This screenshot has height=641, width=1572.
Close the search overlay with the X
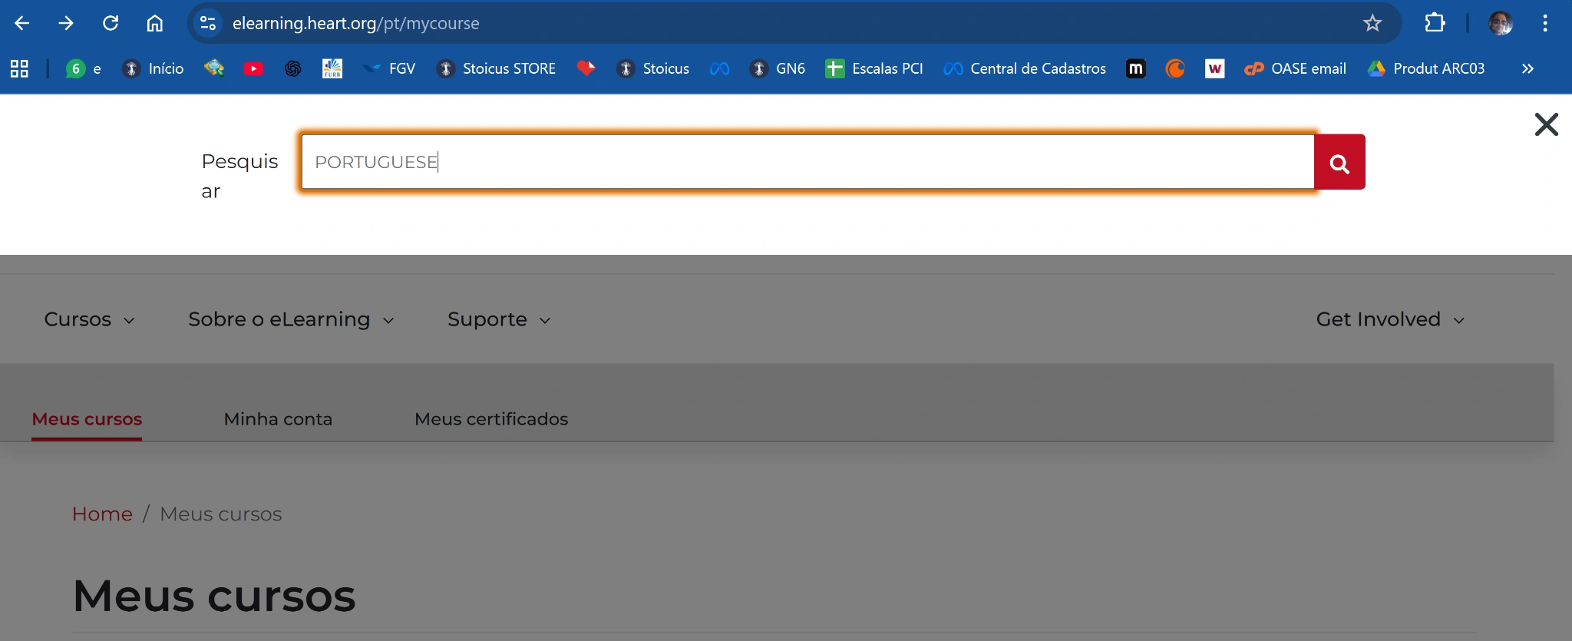(x=1546, y=124)
